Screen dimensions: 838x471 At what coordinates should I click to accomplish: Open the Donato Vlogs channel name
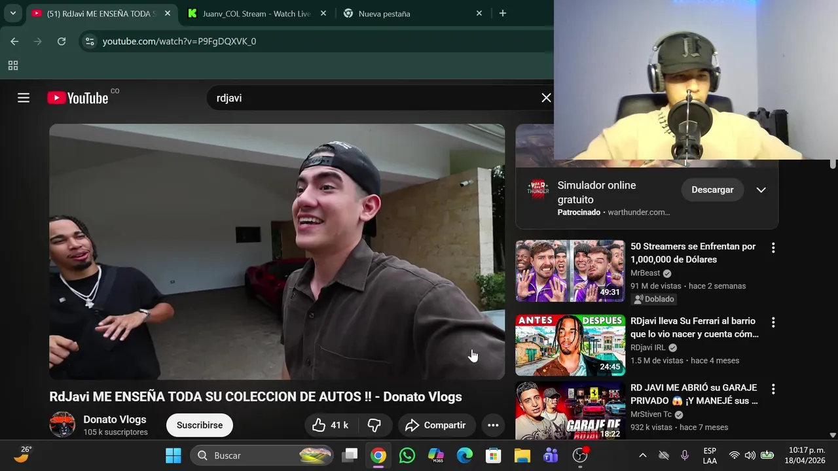click(x=115, y=419)
